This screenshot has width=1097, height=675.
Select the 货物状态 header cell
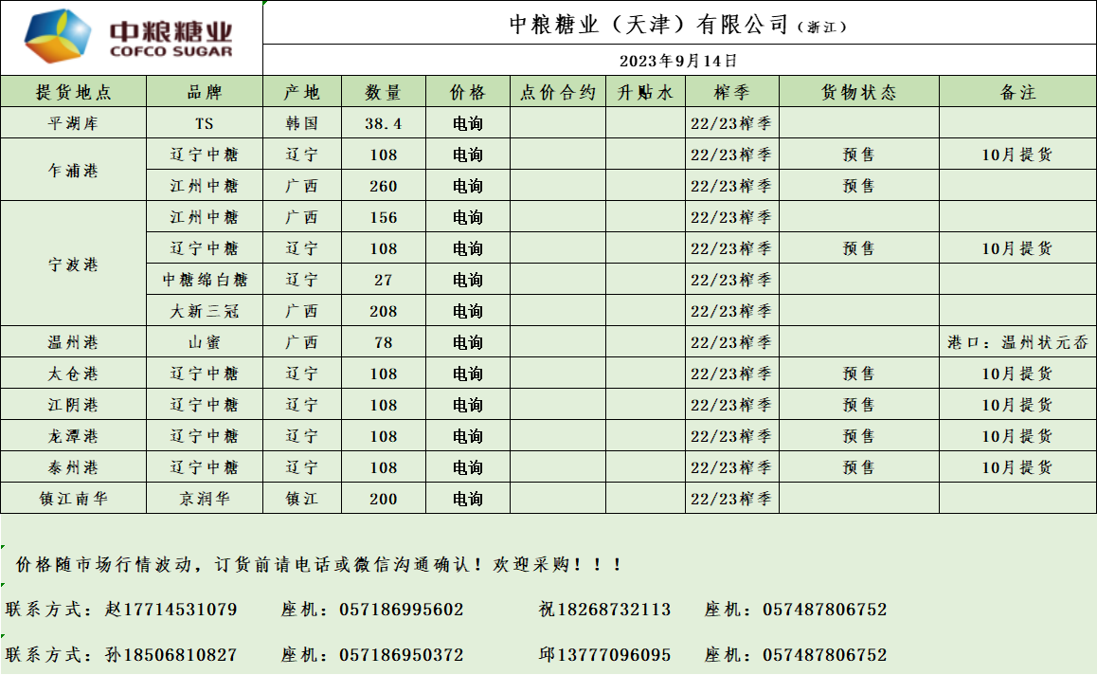point(858,93)
